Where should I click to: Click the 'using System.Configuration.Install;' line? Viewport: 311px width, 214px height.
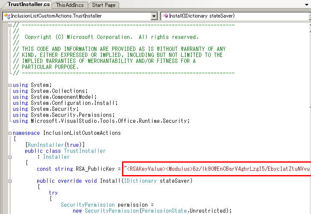[65, 103]
